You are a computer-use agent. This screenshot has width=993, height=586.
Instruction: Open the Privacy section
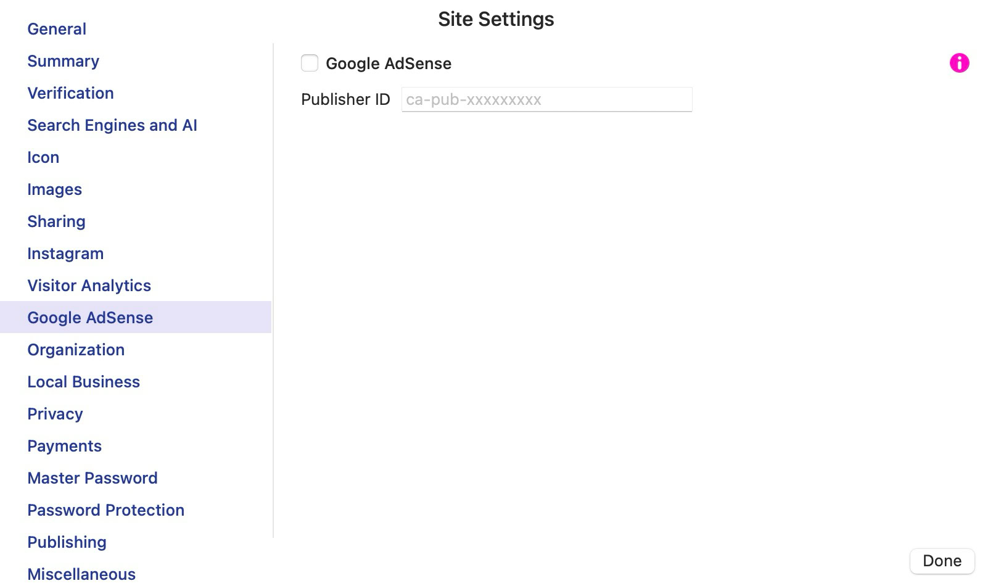pyautogui.click(x=55, y=414)
